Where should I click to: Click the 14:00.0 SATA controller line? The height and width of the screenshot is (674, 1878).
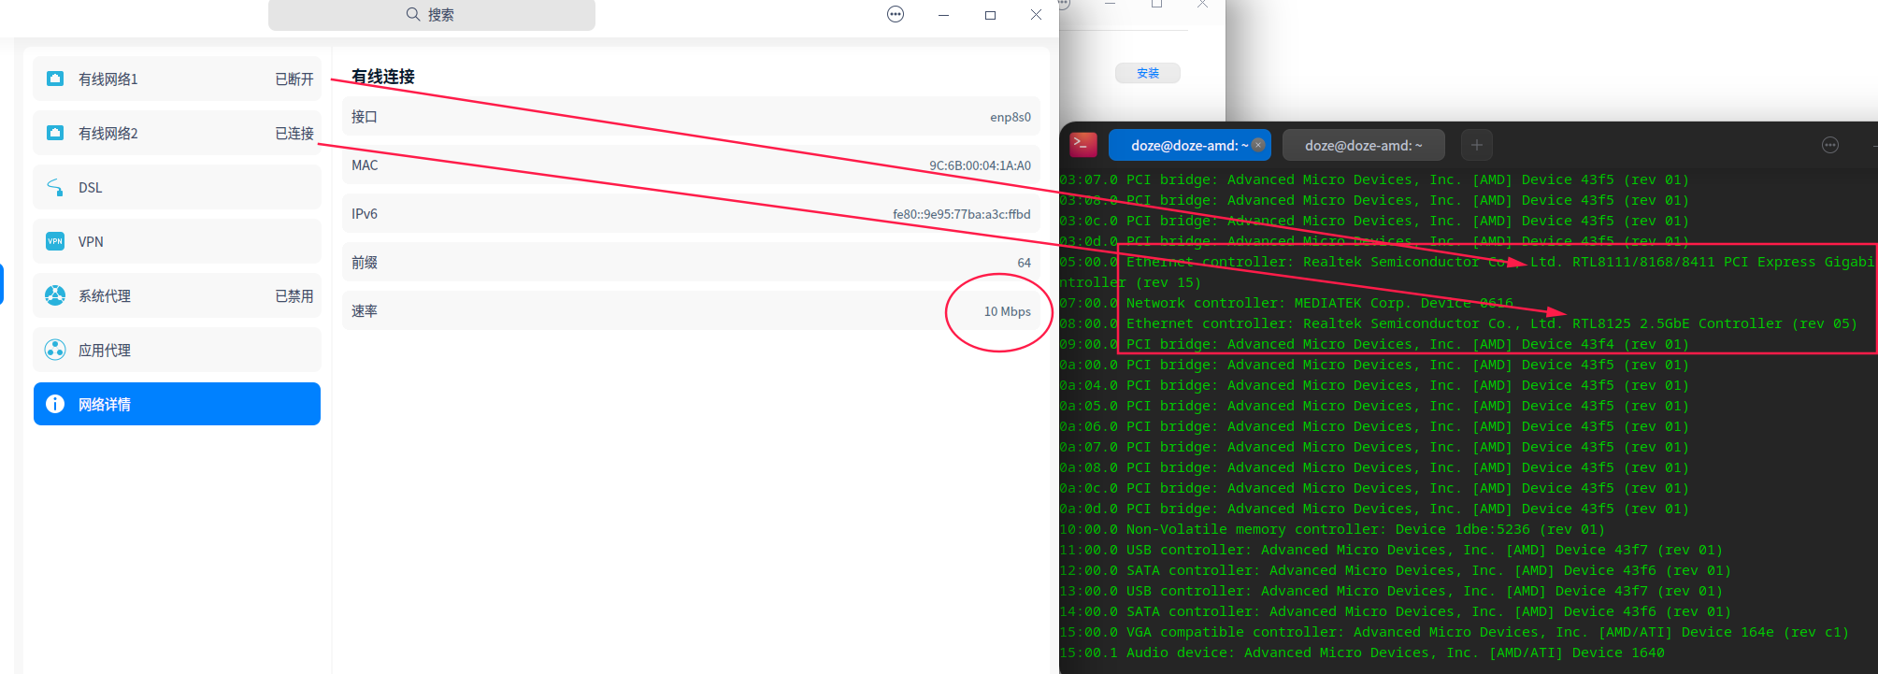point(1395,611)
